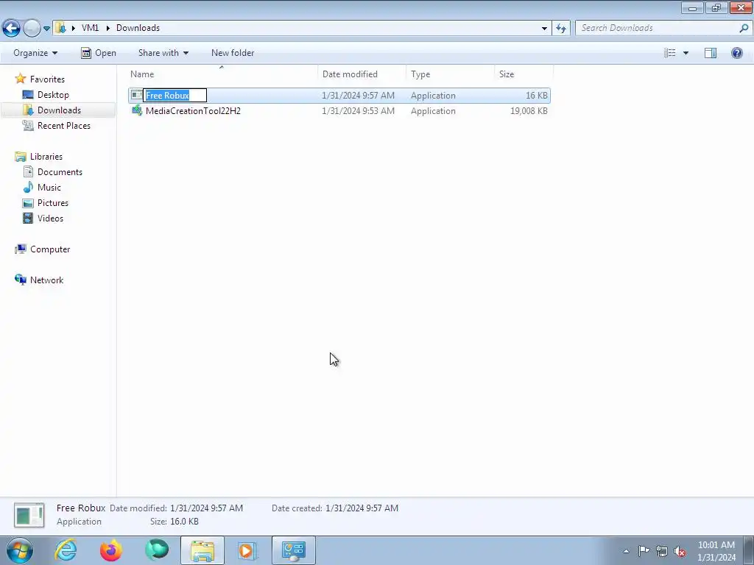Click the Free Robux rename text box
This screenshot has width=754, height=565.
click(175, 95)
